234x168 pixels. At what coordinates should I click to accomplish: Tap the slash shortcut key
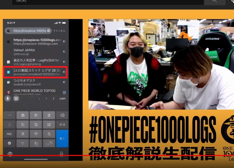tap(53, 99)
